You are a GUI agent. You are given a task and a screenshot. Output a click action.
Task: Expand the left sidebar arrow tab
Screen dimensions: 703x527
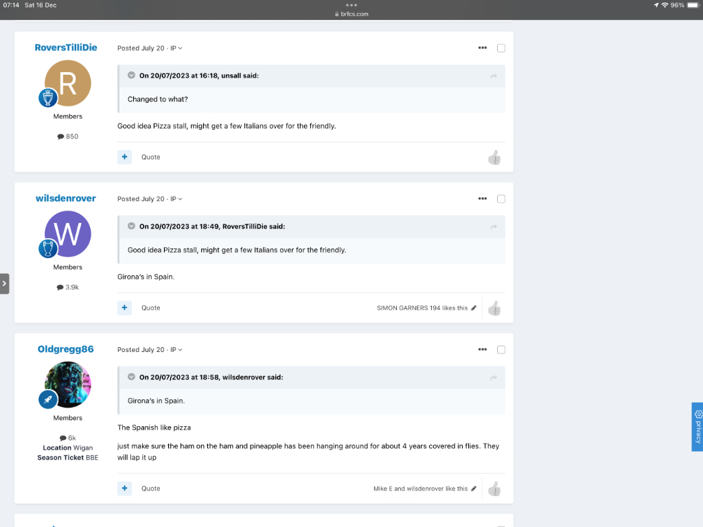point(4,283)
